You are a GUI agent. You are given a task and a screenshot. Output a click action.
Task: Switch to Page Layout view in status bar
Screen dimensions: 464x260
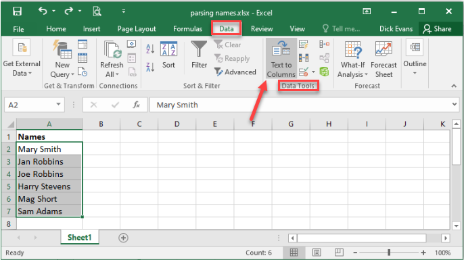click(x=317, y=253)
